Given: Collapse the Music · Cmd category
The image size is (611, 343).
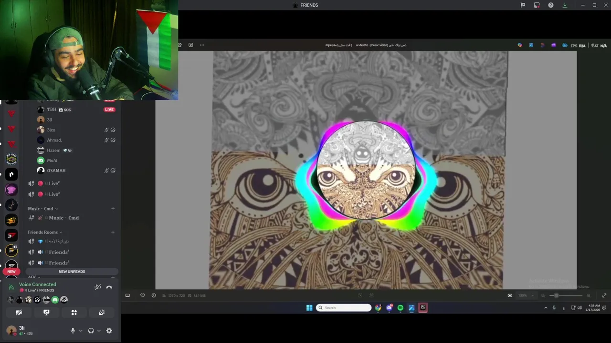Looking at the screenshot, I should [x=42, y=209].
